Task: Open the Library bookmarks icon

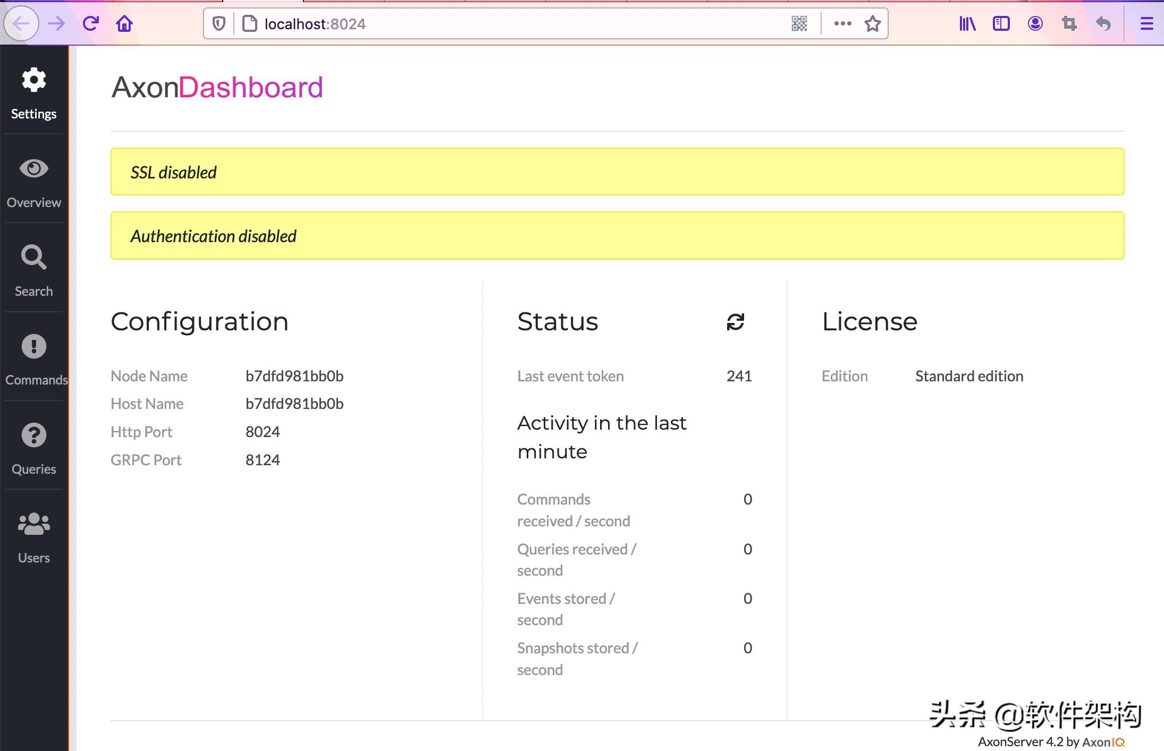Action: click(967, 23)
